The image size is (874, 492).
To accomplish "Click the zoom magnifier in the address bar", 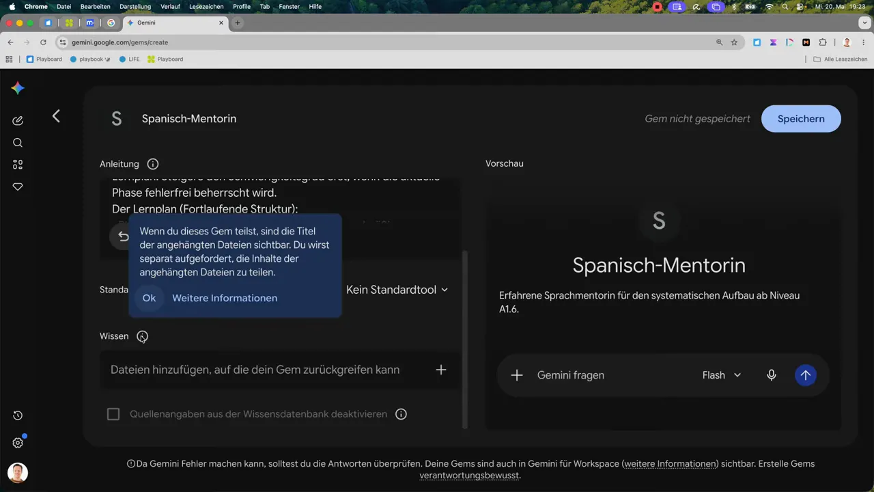I will pos(719,42).
